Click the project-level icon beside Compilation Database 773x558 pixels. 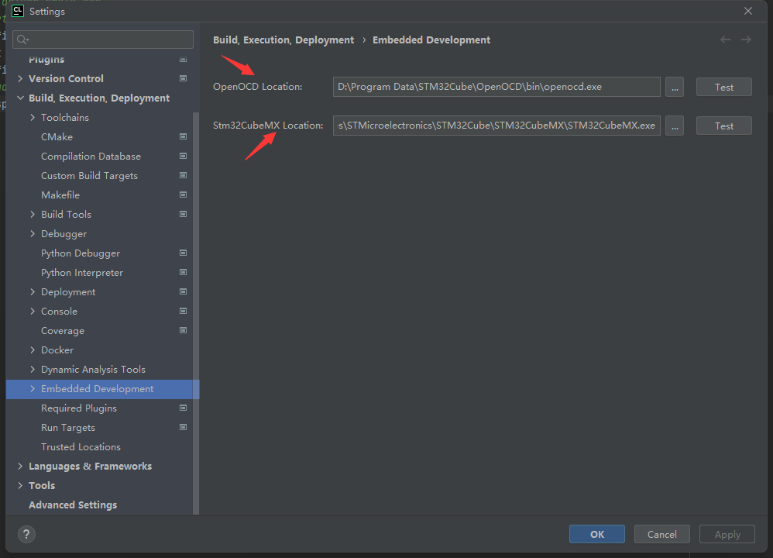pos(183,156)
